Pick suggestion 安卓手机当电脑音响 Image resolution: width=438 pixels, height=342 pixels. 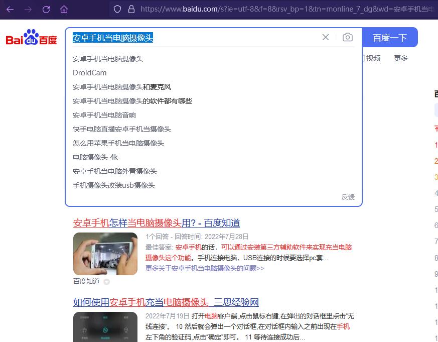pos(104,115)
